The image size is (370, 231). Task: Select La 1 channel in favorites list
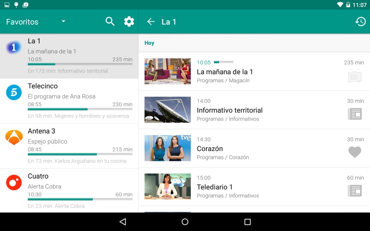pos(69,56)
